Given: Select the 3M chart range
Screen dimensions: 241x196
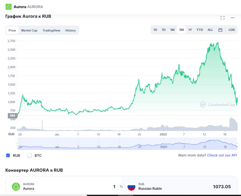Looking at the screenshot, I should pos(181,30).
